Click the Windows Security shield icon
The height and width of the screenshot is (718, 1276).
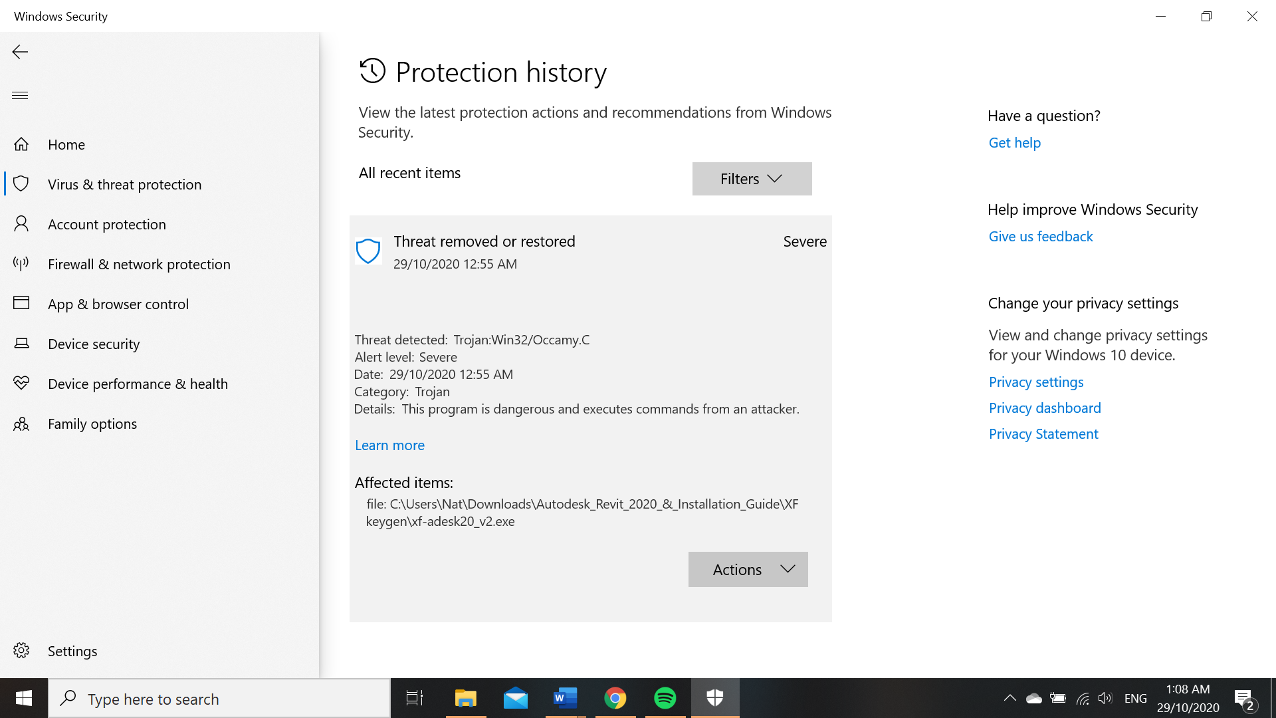[716, 698]
